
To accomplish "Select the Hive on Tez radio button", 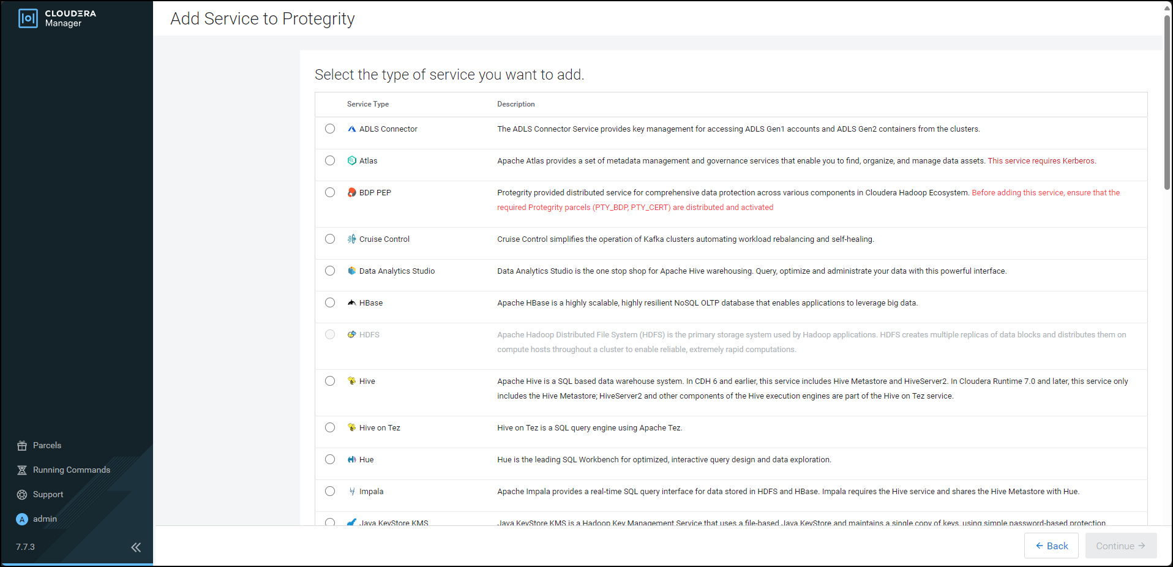I will pyautogui.click(x=330, y=427).
